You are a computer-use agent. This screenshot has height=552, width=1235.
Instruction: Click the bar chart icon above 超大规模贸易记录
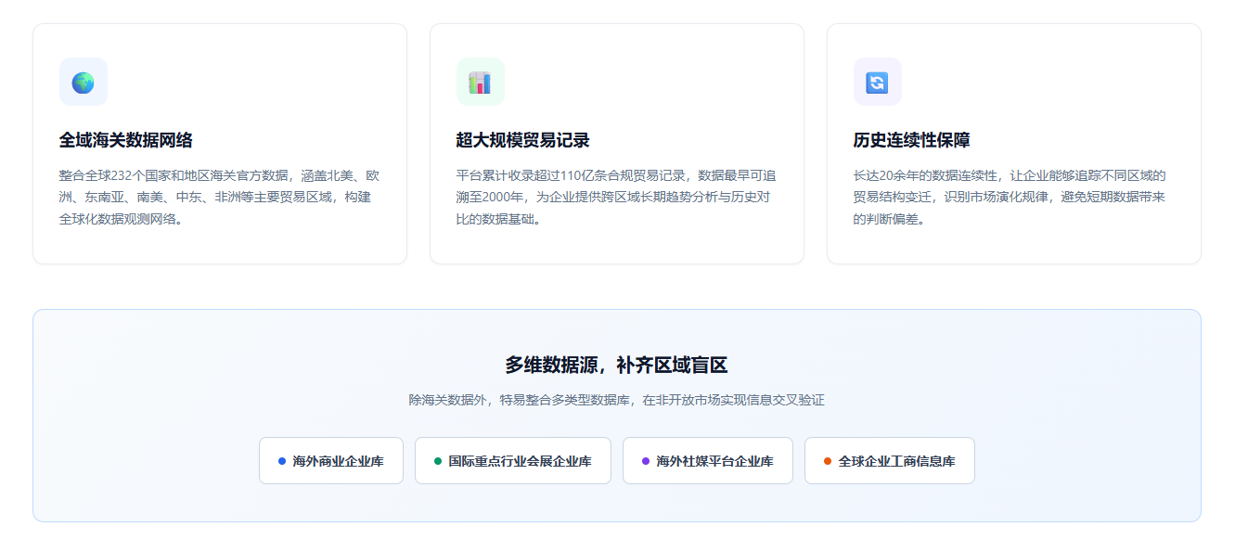click(480, 83)
